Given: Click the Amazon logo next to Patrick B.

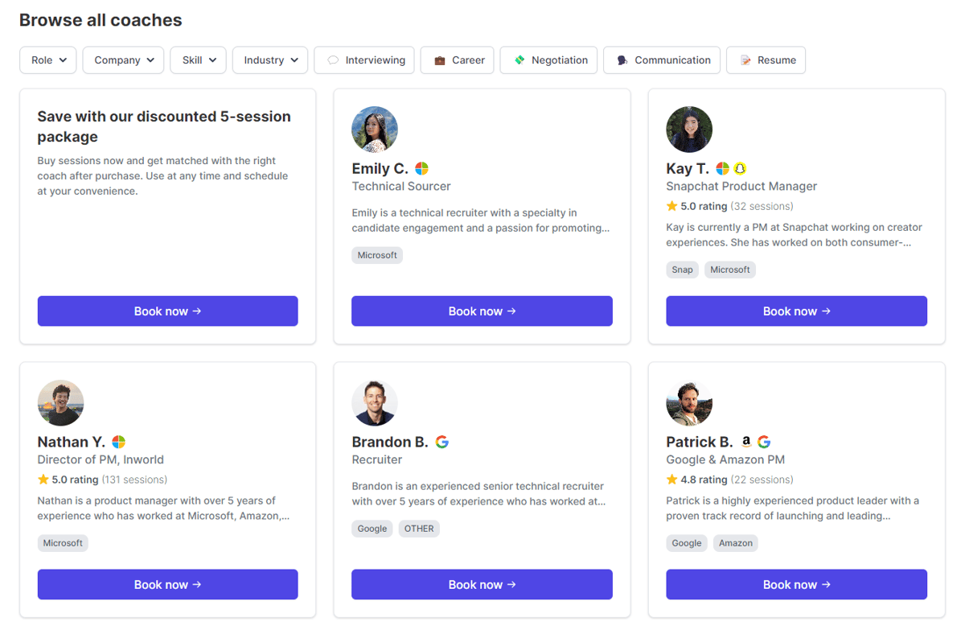Looking at the screenshot, I should click(x=746, y=442).
